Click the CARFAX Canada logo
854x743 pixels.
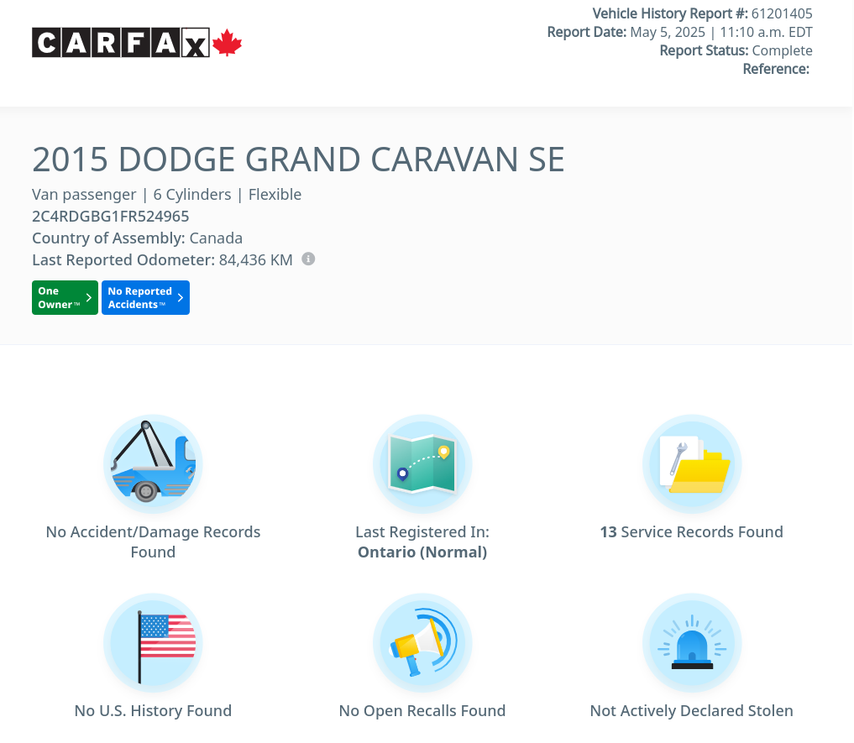[x=137, y=43]
